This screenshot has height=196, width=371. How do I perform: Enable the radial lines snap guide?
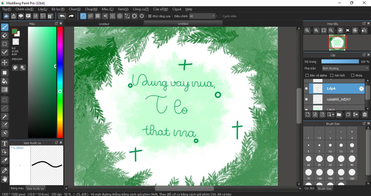click(112, 16)
